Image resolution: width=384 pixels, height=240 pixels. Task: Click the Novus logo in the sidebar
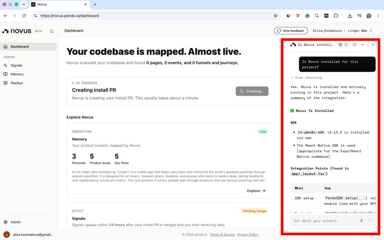(x=17, y=31)
